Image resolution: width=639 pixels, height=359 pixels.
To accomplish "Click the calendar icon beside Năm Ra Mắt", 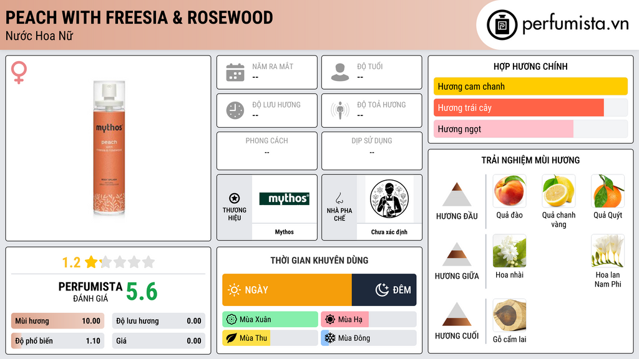I will tap(235, 72).
